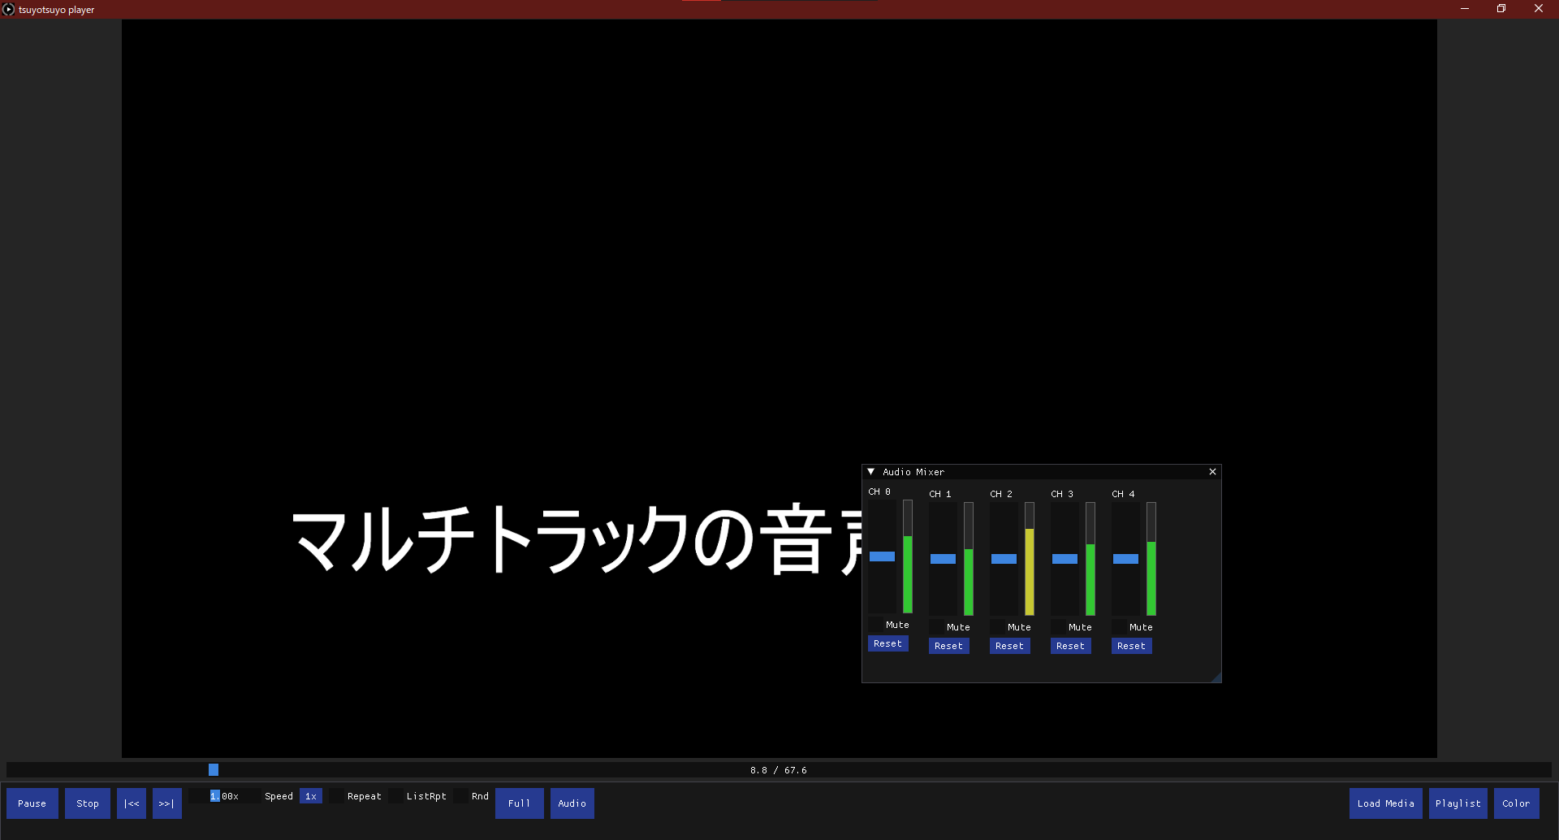Click the CH 3 volume fader handle
The width and height of the screenshot is (1559, 840).
point(1065,559)
